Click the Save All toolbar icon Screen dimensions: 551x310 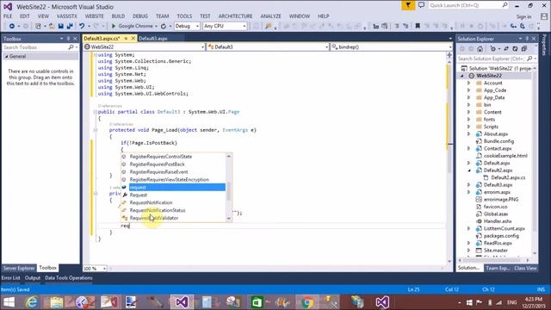click(70, 26)
